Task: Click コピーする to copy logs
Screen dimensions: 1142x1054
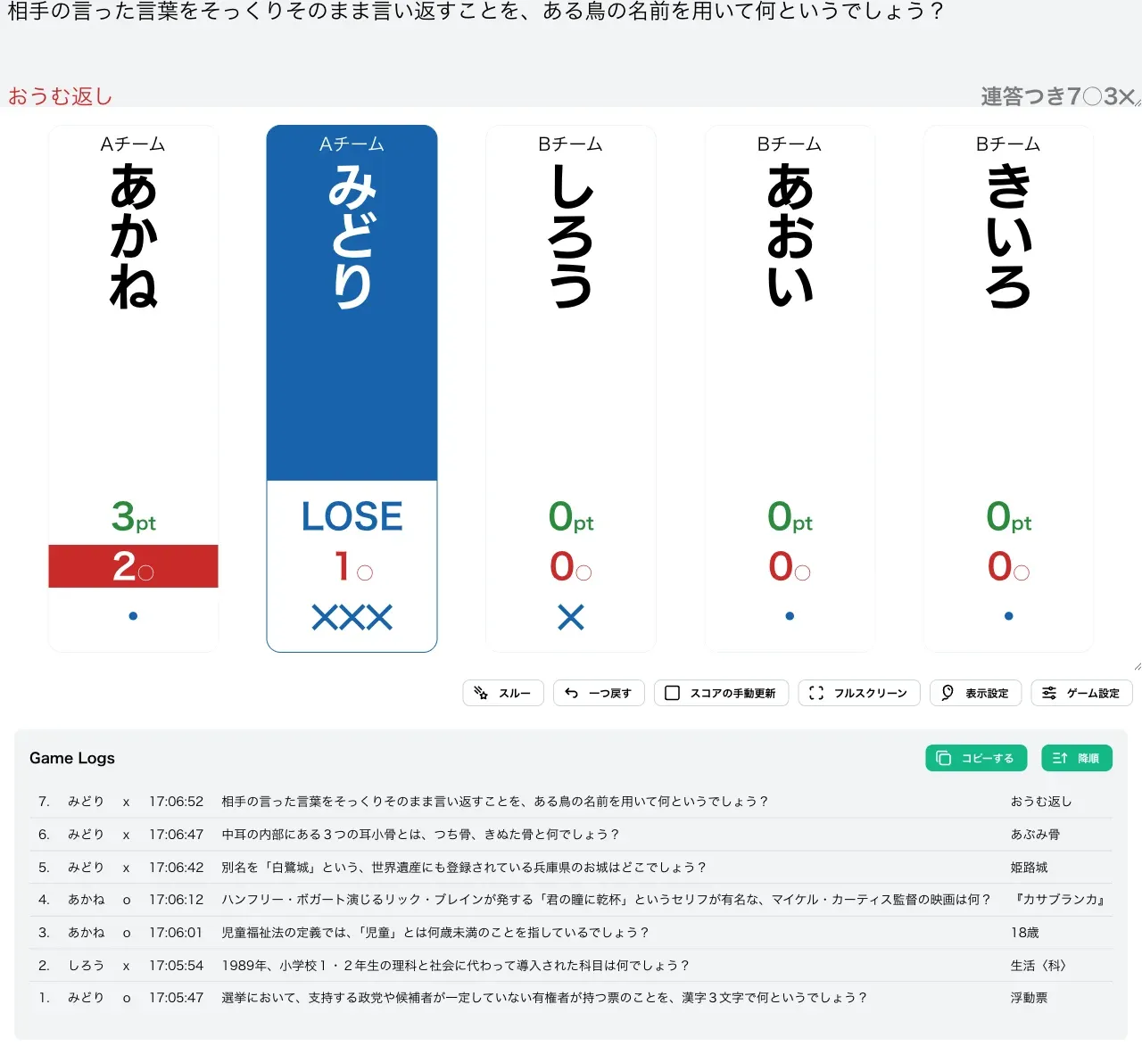Action: [x=976, y=758]
